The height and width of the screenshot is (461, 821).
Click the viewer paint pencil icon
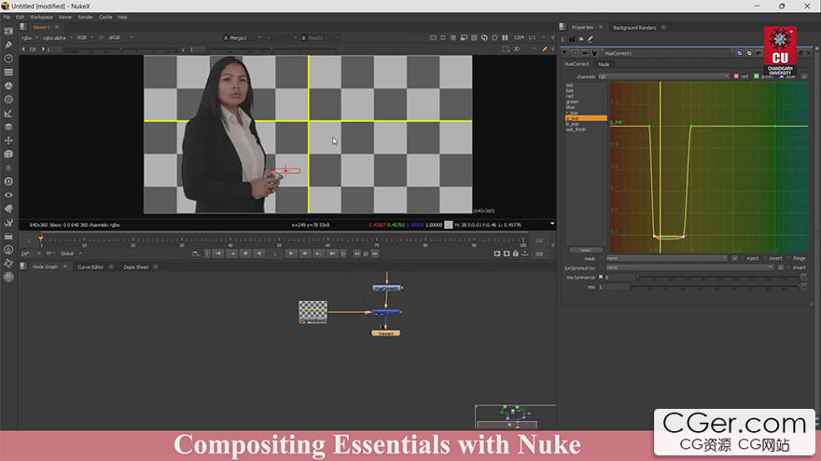[545, 49]
